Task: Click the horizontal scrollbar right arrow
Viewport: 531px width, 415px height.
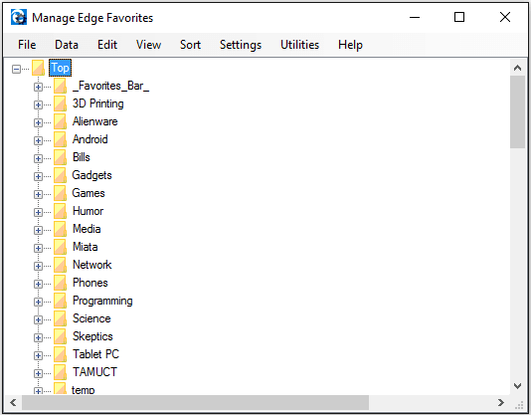Action: point(500,402)
